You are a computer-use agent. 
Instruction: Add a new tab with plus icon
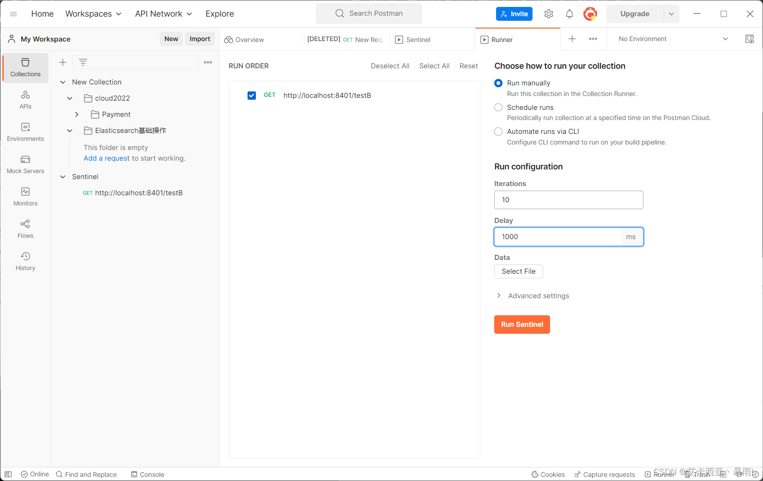(572, 39)
